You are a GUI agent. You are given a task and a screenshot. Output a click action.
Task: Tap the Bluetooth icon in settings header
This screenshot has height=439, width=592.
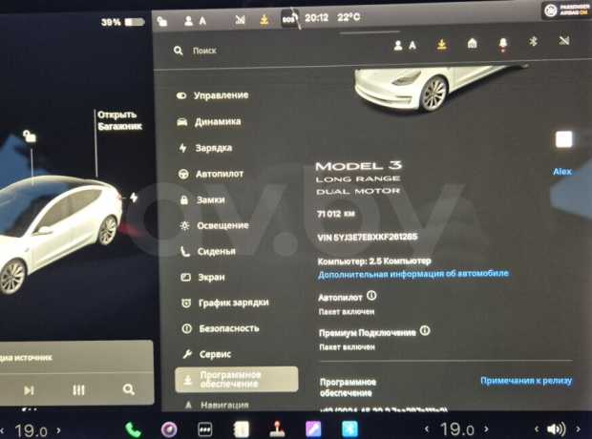(533, 41)
